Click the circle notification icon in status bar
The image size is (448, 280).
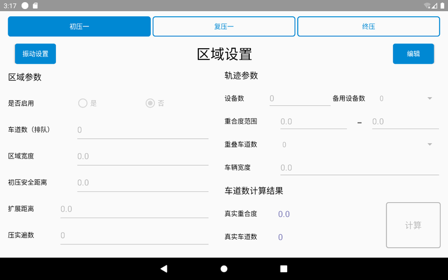tap(25, 6)
